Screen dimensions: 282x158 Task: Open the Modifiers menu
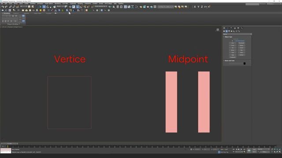point(33,4)
